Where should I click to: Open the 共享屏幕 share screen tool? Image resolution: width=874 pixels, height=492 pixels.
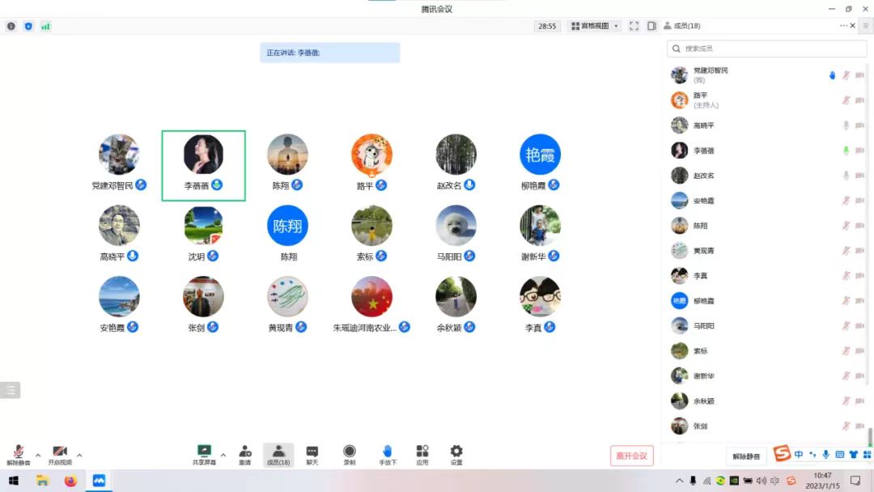tap(204, 454)
